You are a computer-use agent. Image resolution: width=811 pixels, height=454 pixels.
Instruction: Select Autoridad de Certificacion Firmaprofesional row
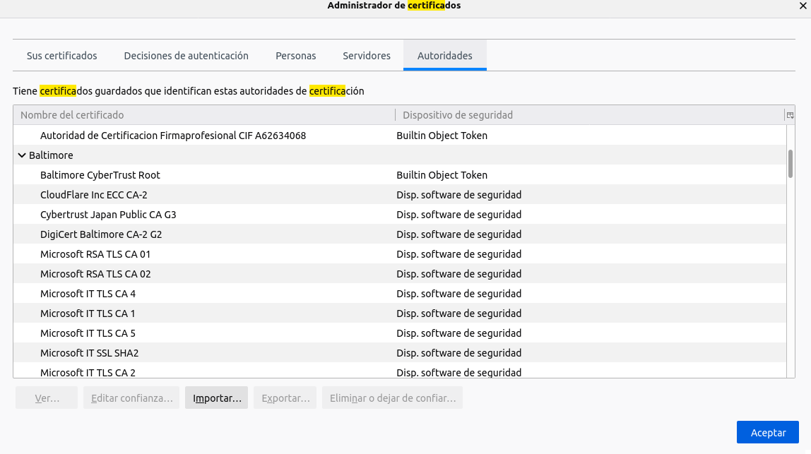tap(173, 136)
